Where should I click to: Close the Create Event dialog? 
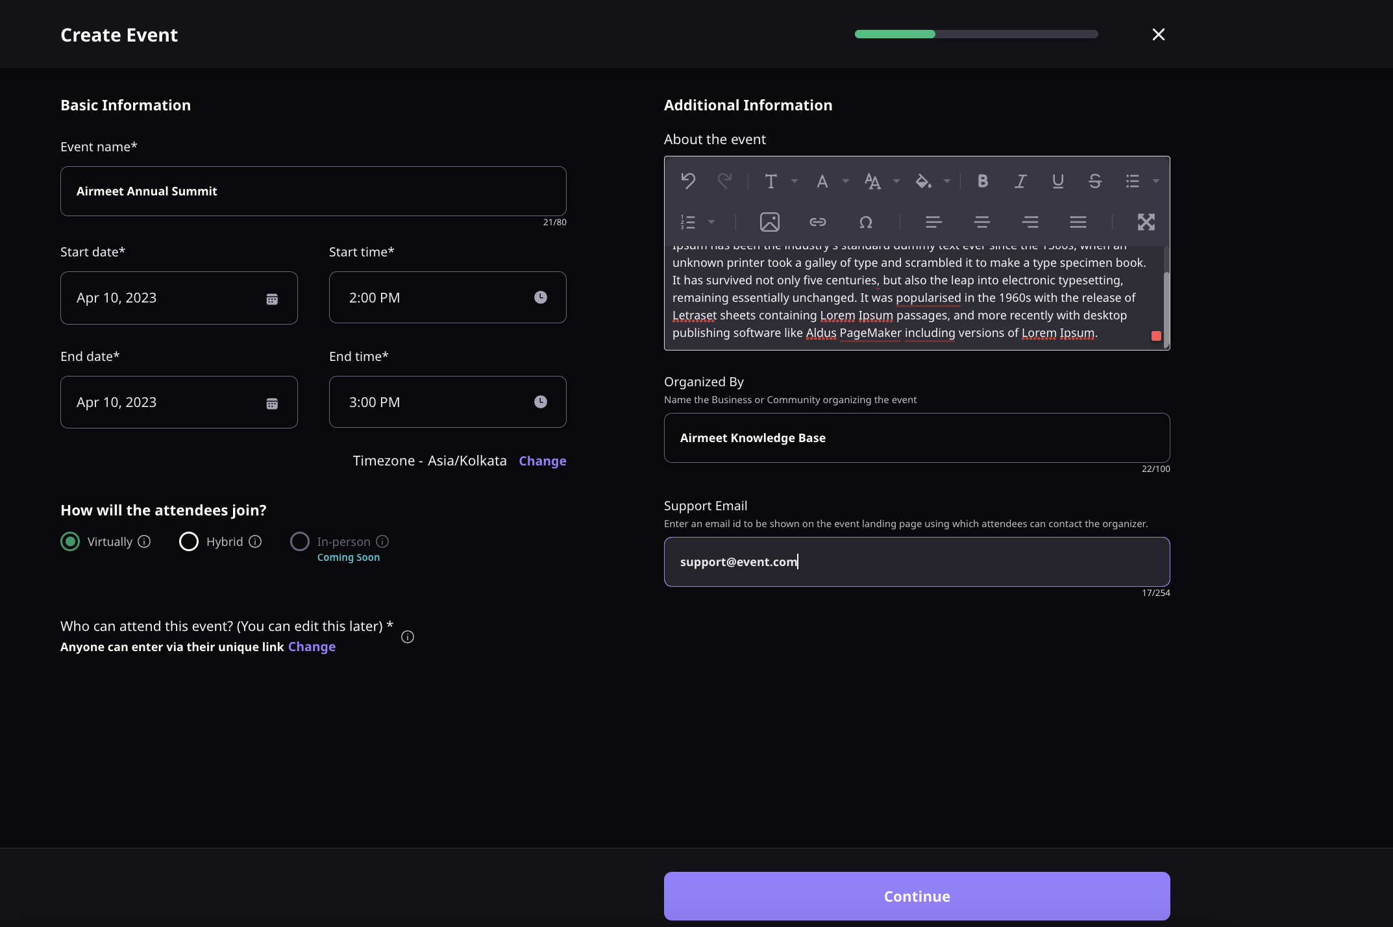pyautogui.click(x=1159, y=34)
